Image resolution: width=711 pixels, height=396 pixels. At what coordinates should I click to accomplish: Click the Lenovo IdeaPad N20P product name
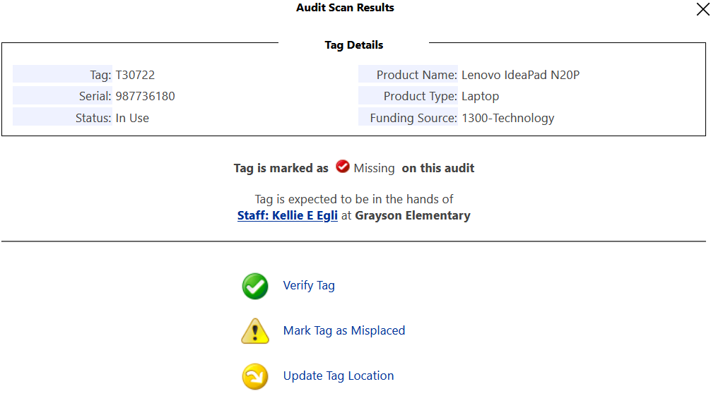point(521,75)
